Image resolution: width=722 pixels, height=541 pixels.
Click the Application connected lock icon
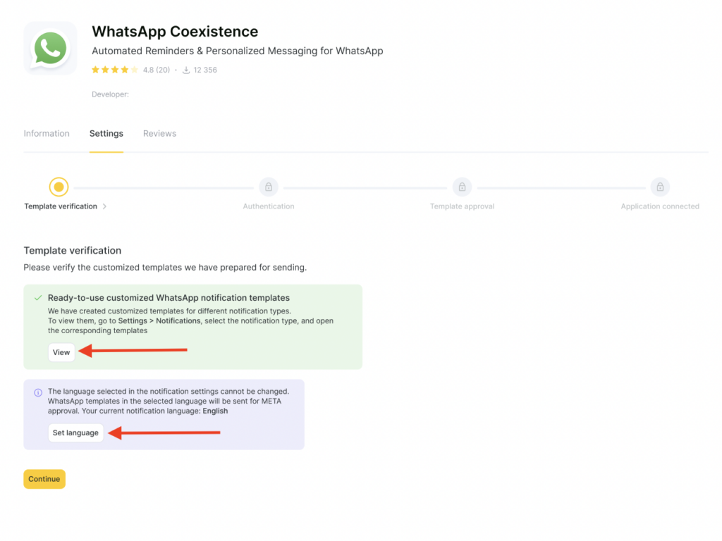click(x=660, y=187)
